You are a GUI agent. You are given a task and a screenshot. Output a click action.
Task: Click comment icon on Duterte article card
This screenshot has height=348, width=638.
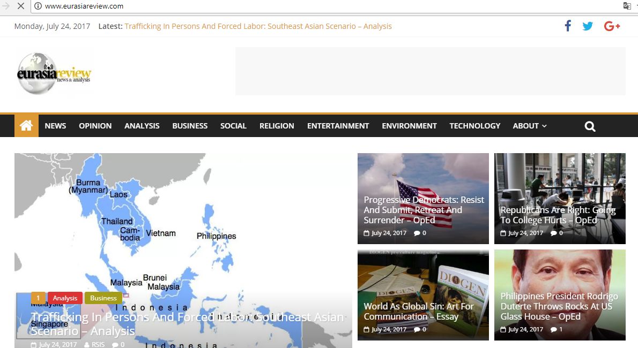(x=554, y=330)
